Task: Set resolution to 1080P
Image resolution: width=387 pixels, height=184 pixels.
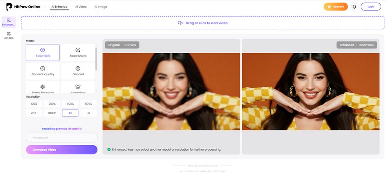Action: 52,113
